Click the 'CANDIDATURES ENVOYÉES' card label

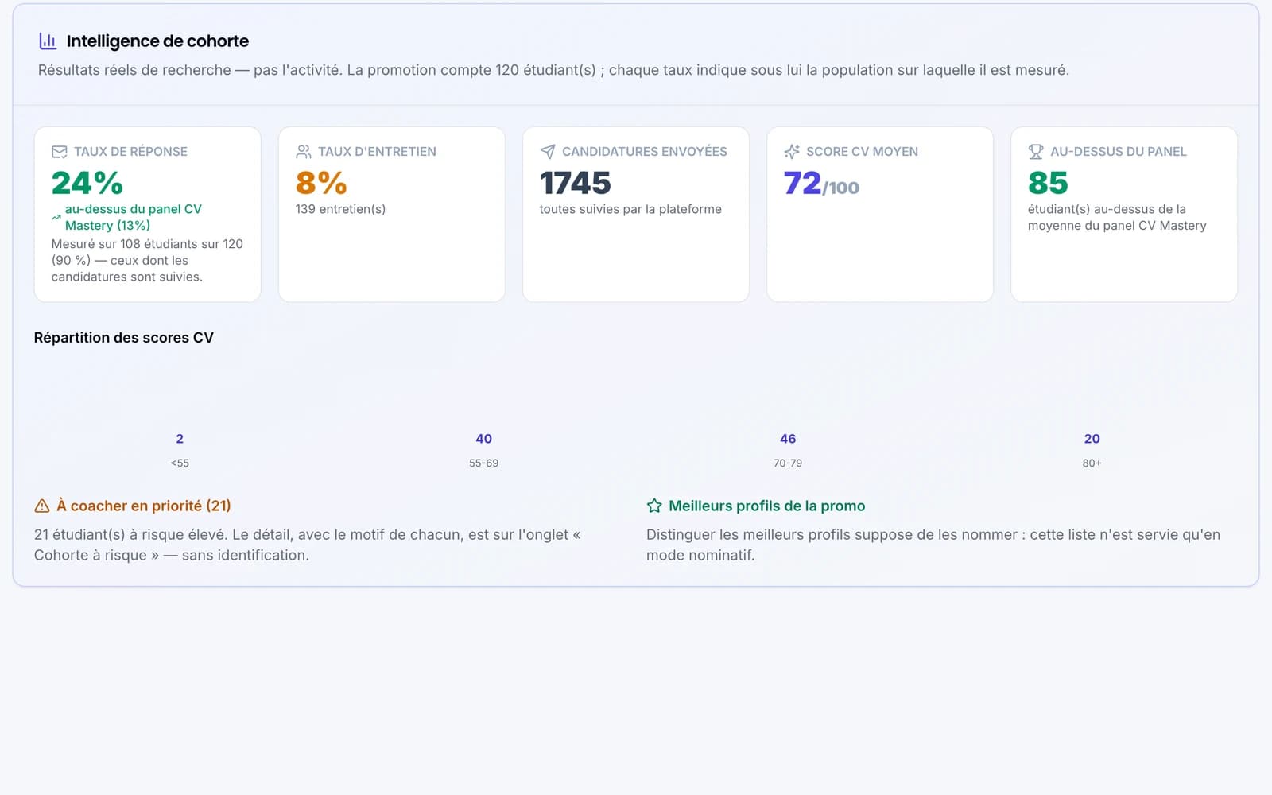point(645,152)
